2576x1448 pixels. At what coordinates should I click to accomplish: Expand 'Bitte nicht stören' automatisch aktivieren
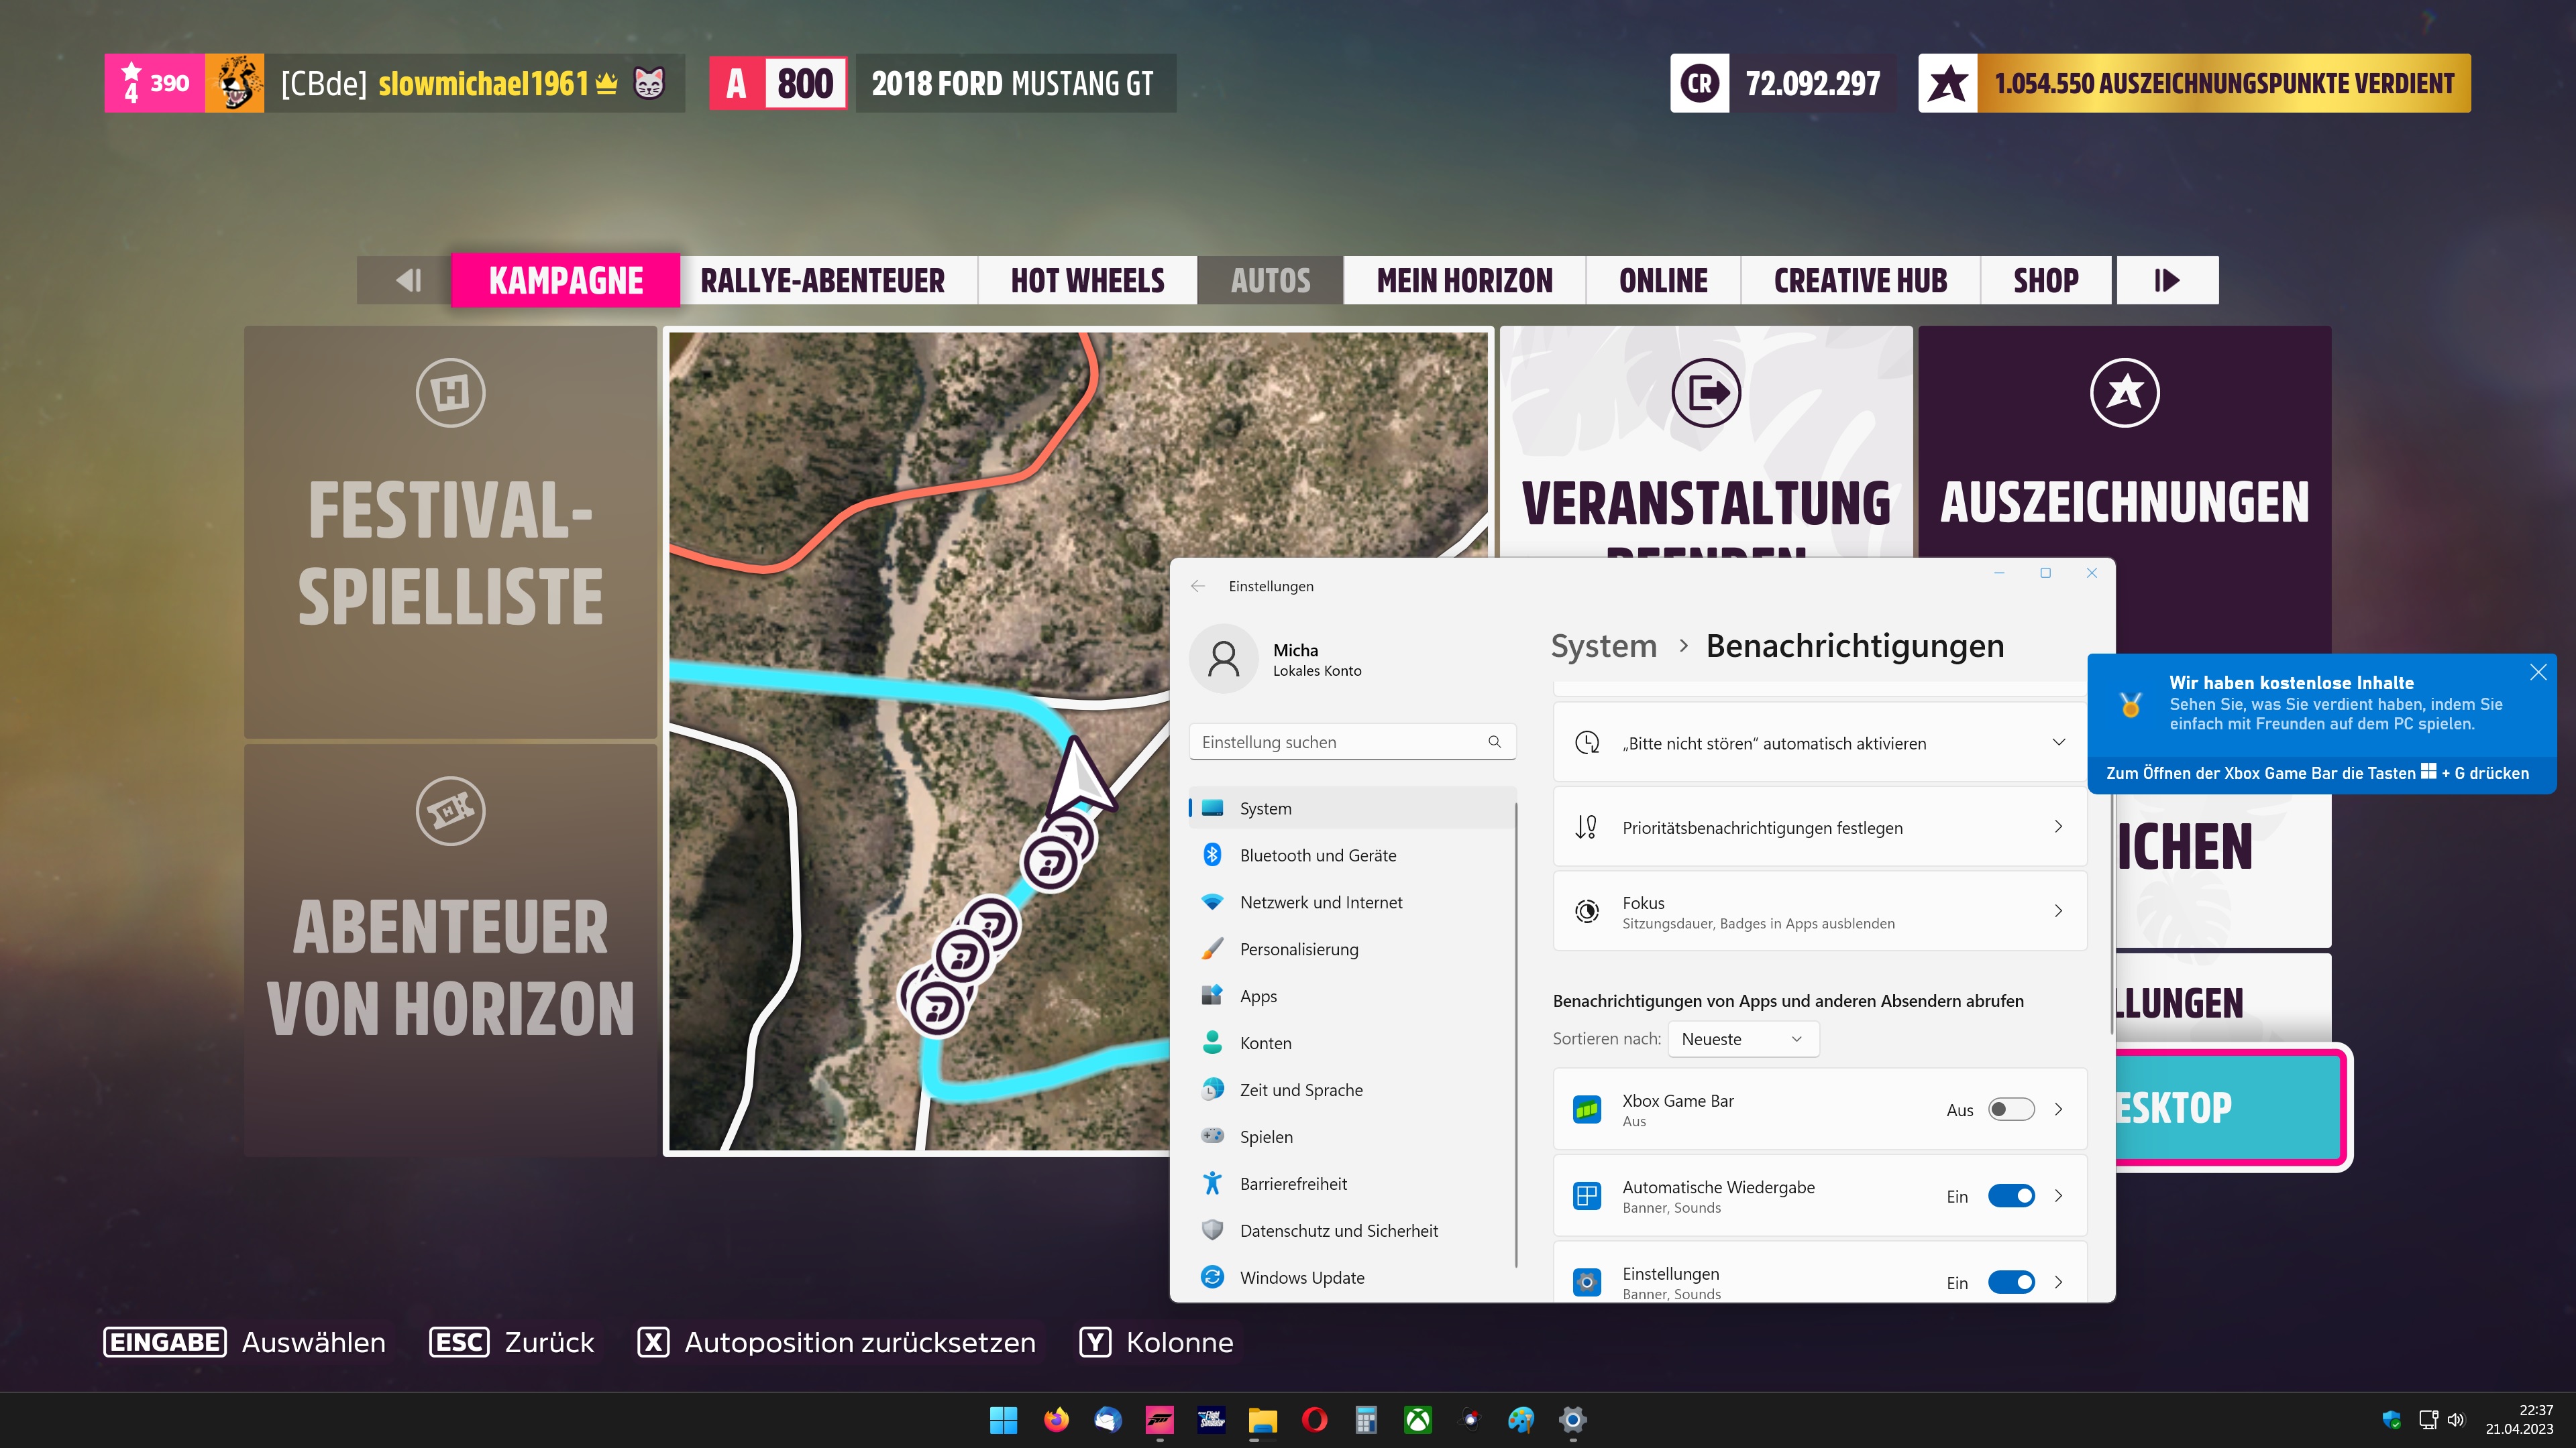point(2058,743)
